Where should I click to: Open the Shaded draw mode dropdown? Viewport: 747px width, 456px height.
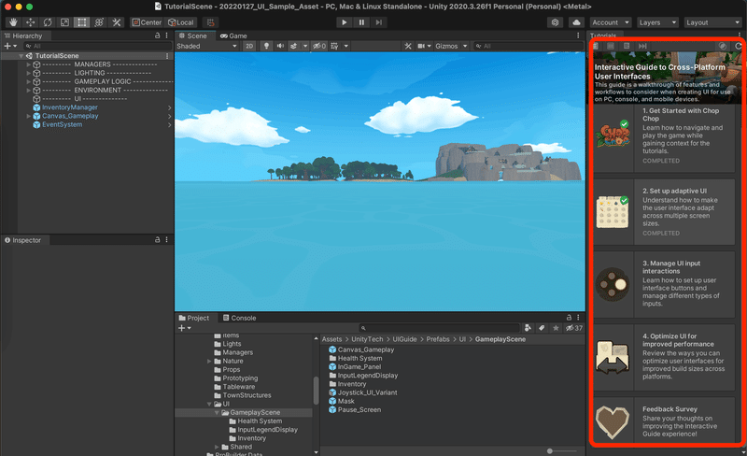pos(206,47)
